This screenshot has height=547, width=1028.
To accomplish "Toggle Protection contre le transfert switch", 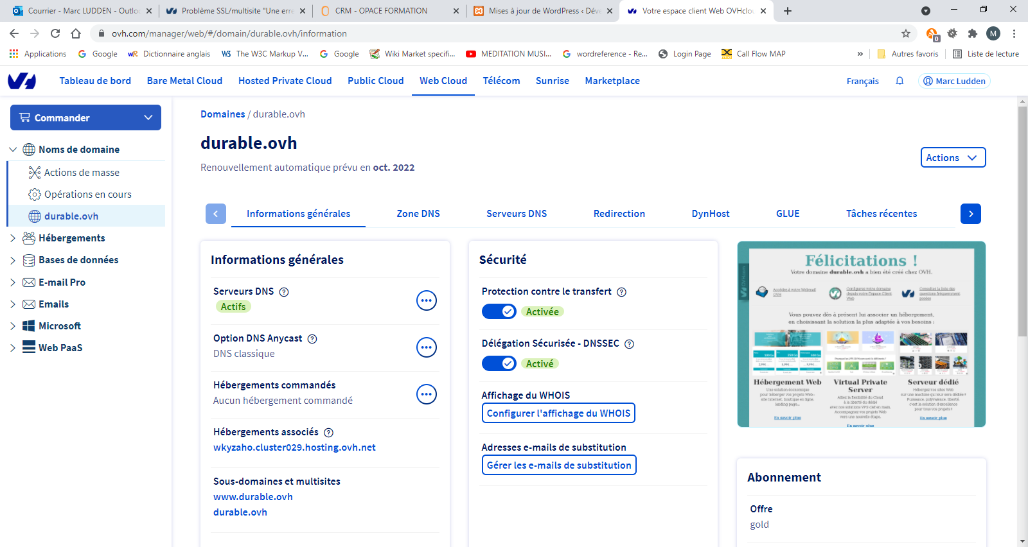I will pyautogui.click(x=499, y=311).
